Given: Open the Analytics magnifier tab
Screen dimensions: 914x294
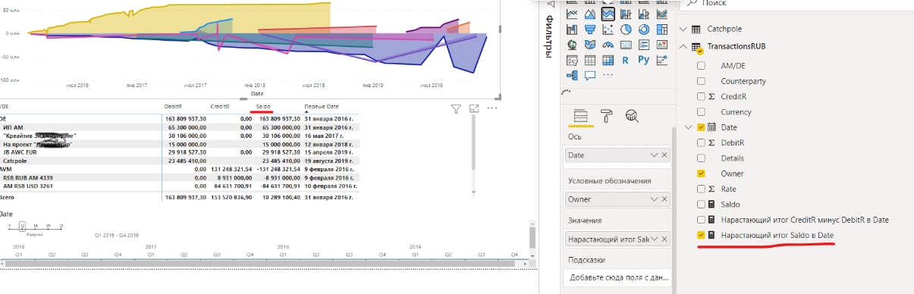Looking at the screenshot, I should point(632,116).
